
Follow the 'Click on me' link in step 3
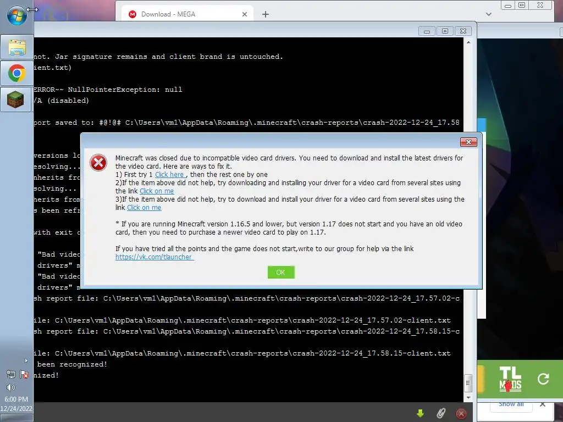(144, 208)
